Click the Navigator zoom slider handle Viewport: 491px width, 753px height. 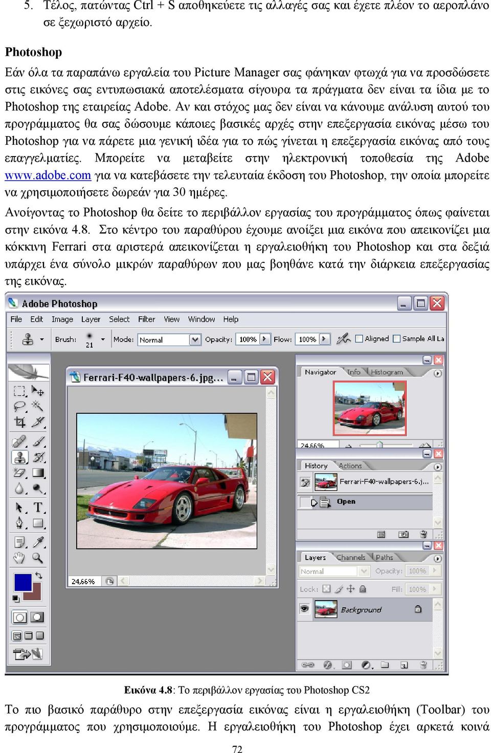click(x=380, y=445)
